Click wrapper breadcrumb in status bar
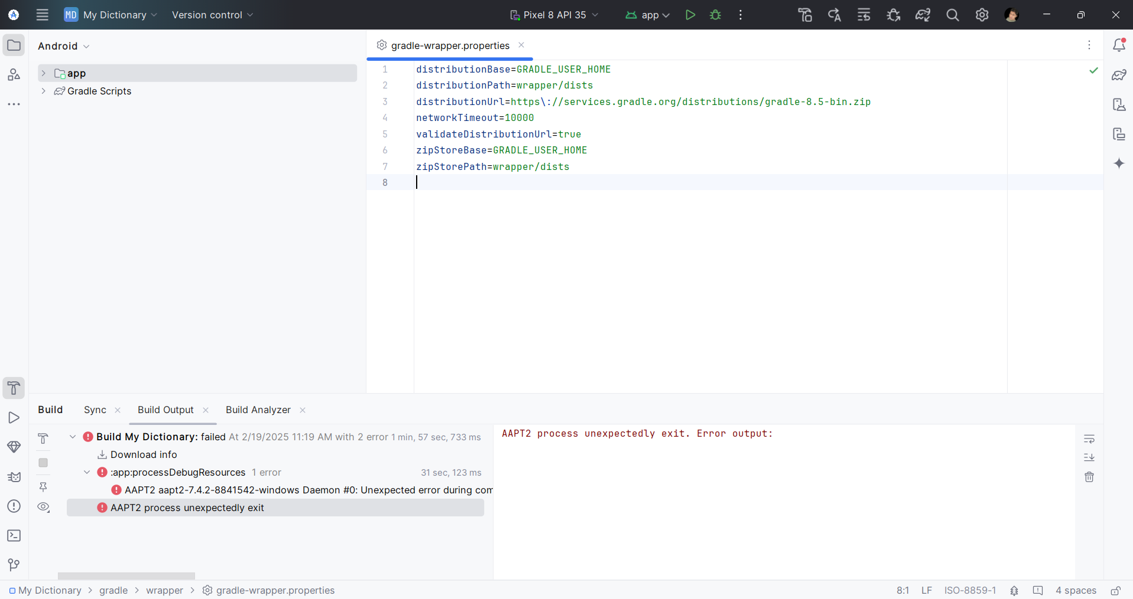 click(164, 590)
